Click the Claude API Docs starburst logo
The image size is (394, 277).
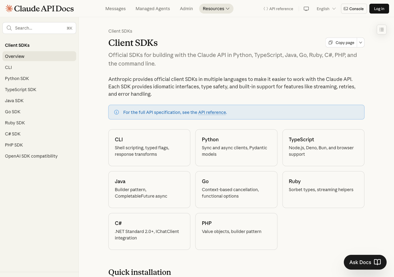9,9
